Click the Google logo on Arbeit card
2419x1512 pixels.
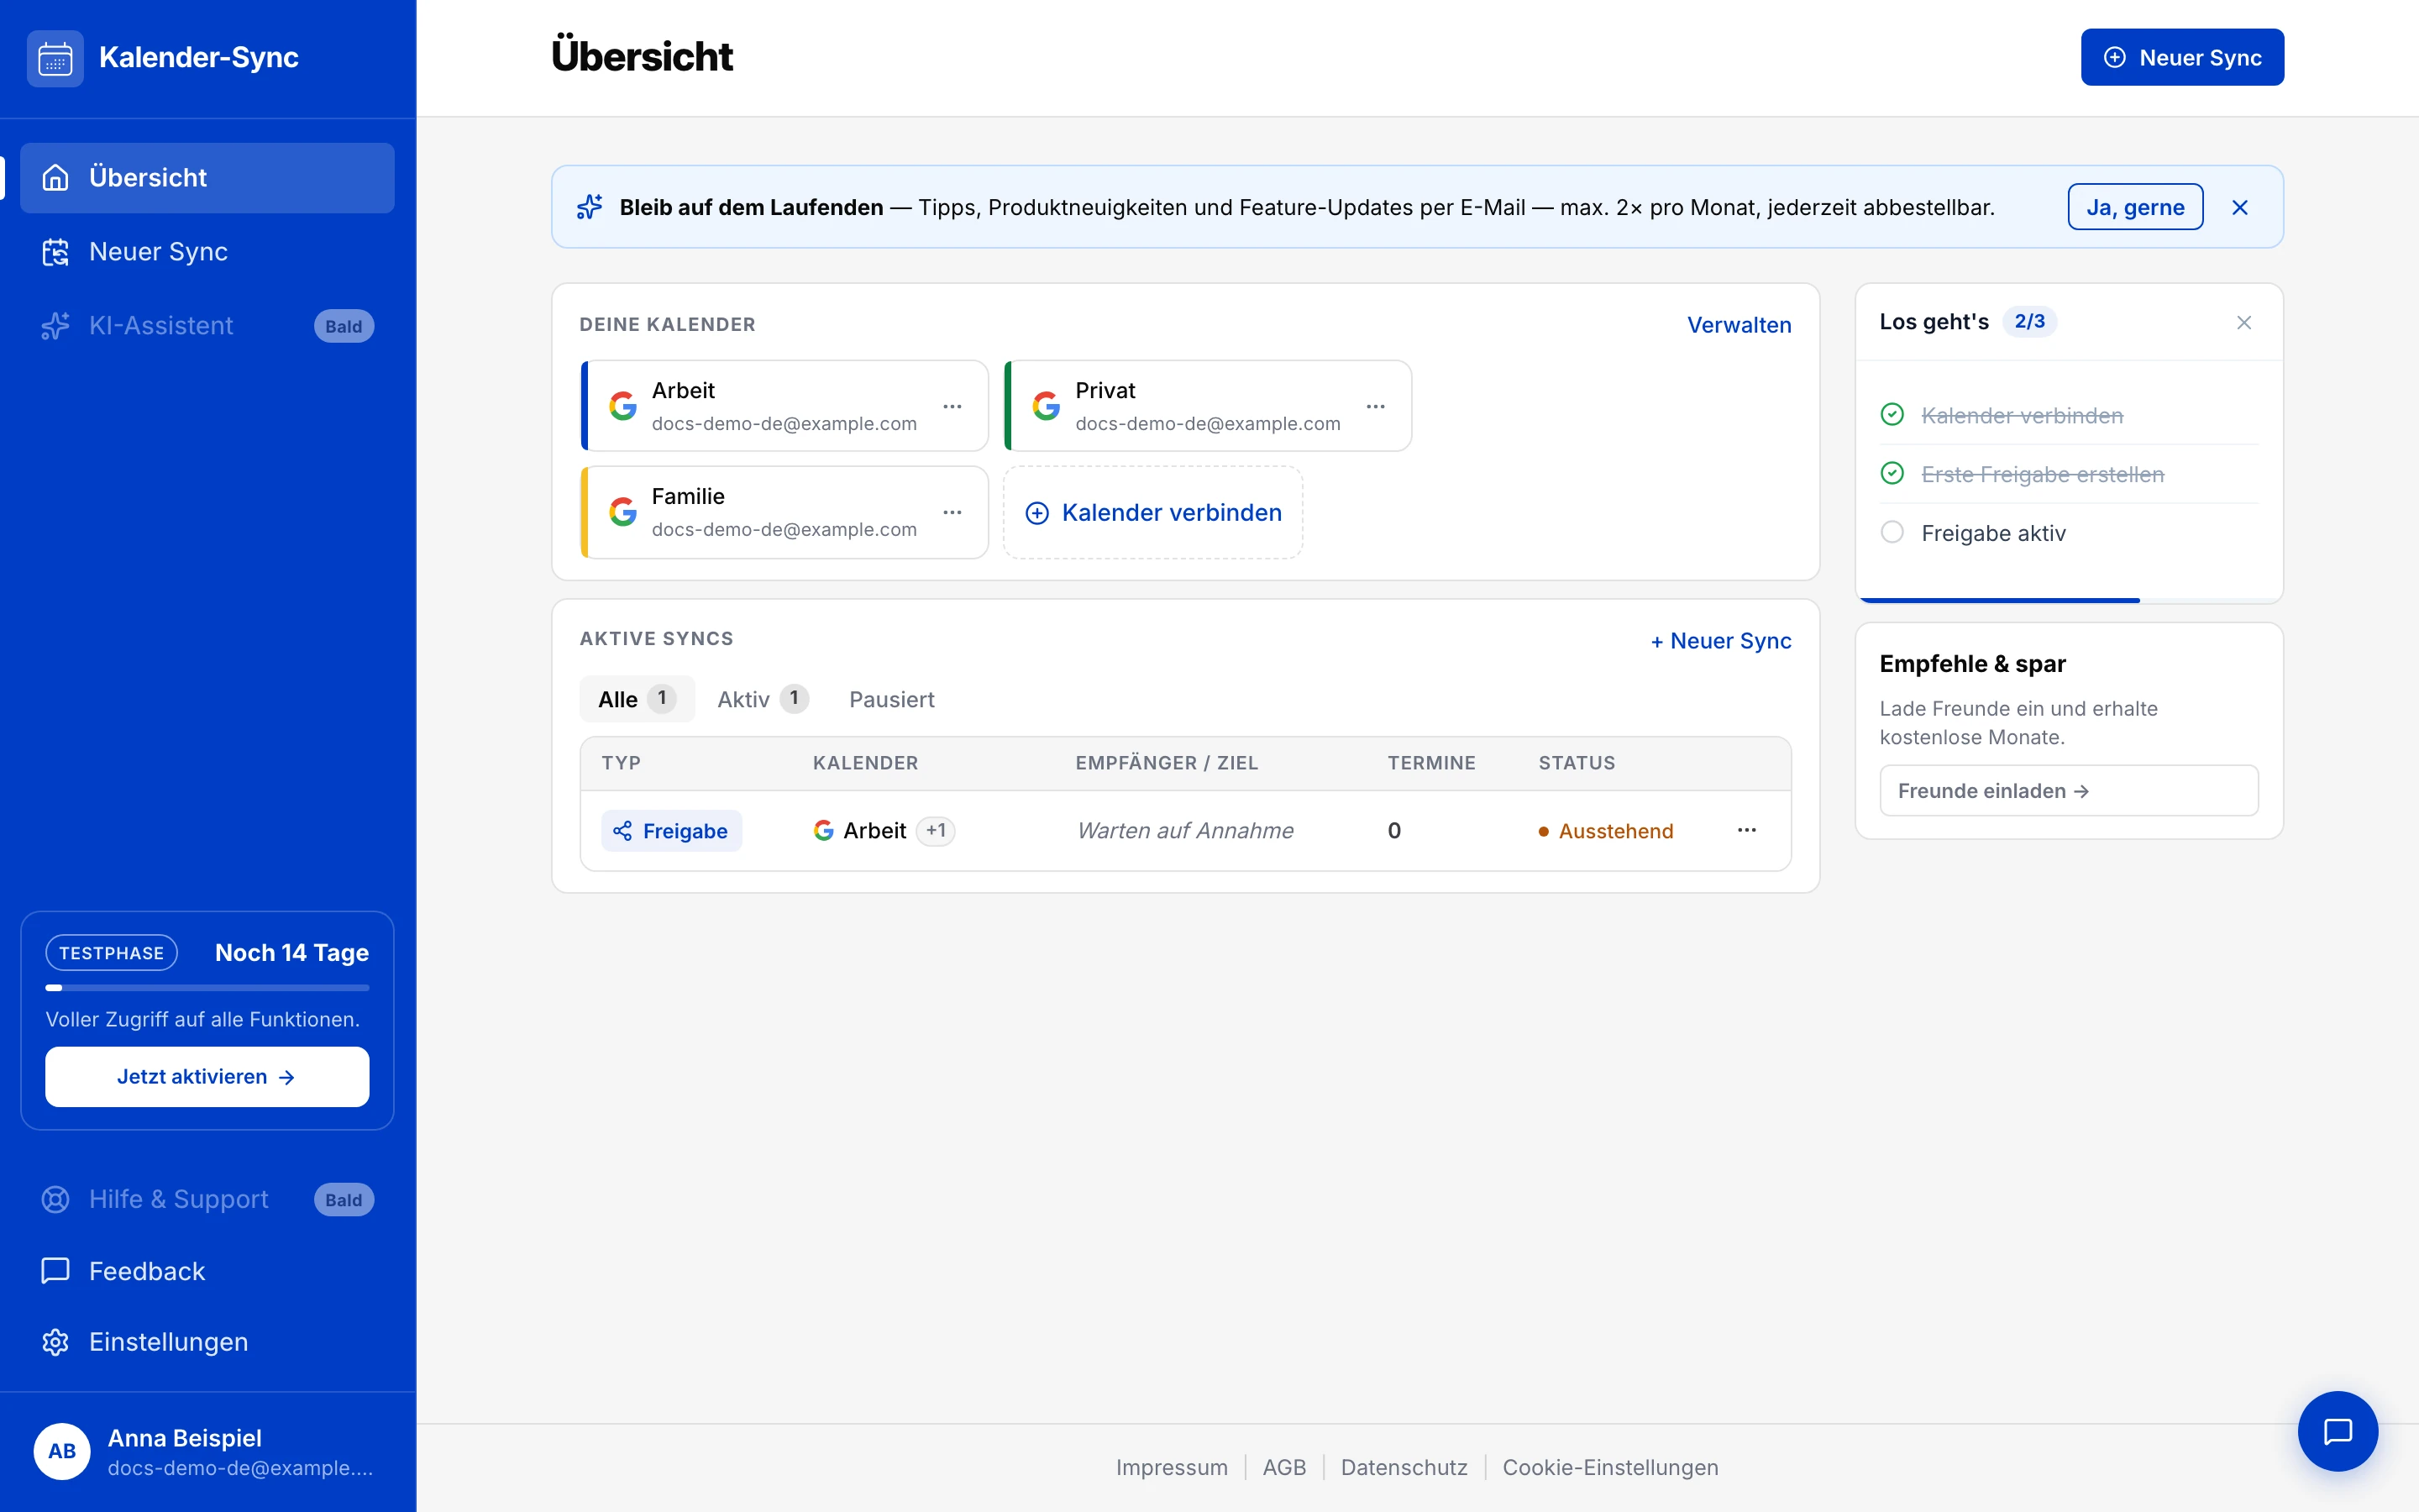pyautogui.click(x=622, y=406)
